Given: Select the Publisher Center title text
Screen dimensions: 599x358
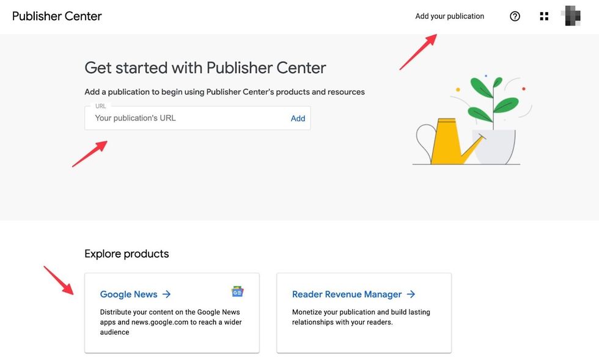Looking at the screenshot, I should coord(56,16).
